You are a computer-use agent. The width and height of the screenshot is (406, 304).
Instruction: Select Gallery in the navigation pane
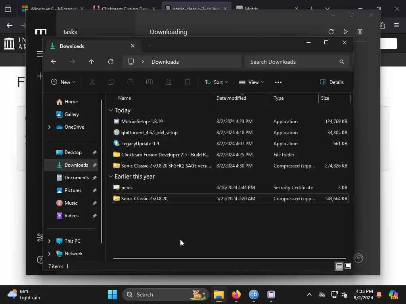(71, 114)
